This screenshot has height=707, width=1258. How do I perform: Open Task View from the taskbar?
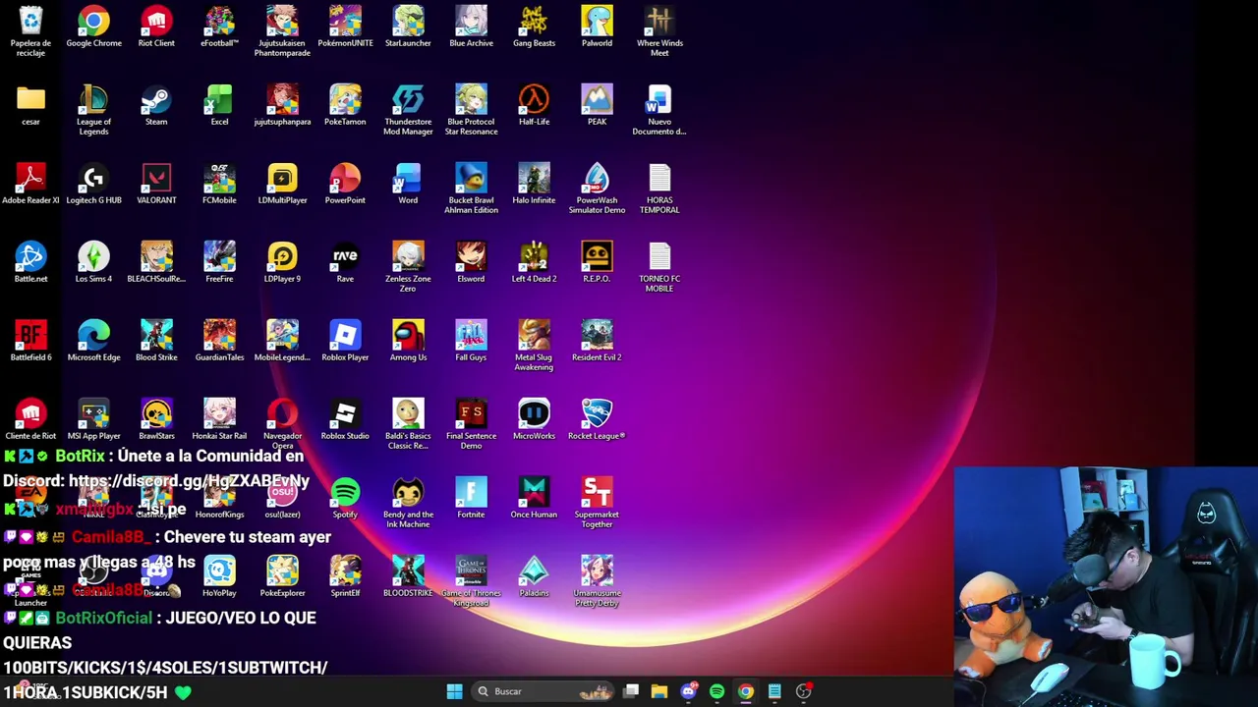point(631,691)
